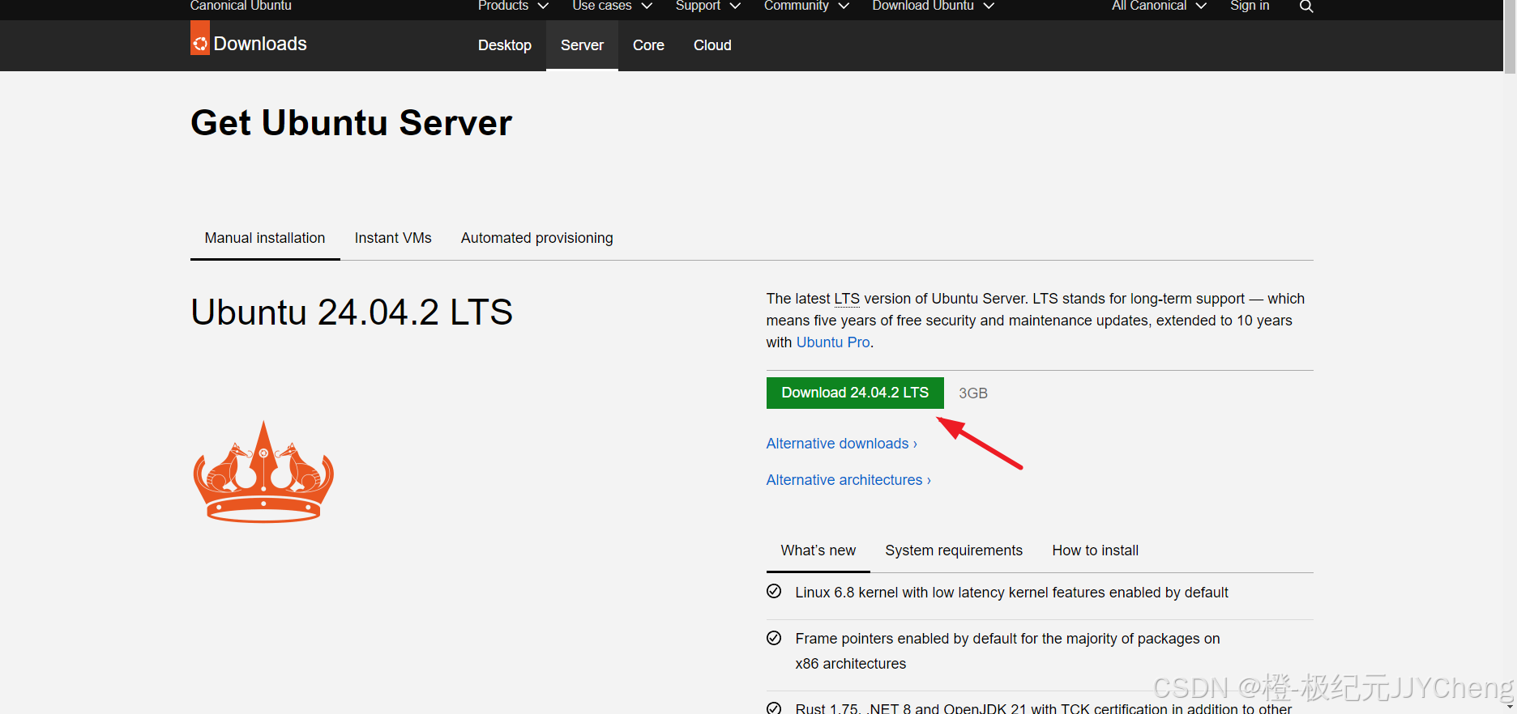Switch to the Instant VMs tab
The width and height of the screenshot is (1517, 714).
(393, 238)
